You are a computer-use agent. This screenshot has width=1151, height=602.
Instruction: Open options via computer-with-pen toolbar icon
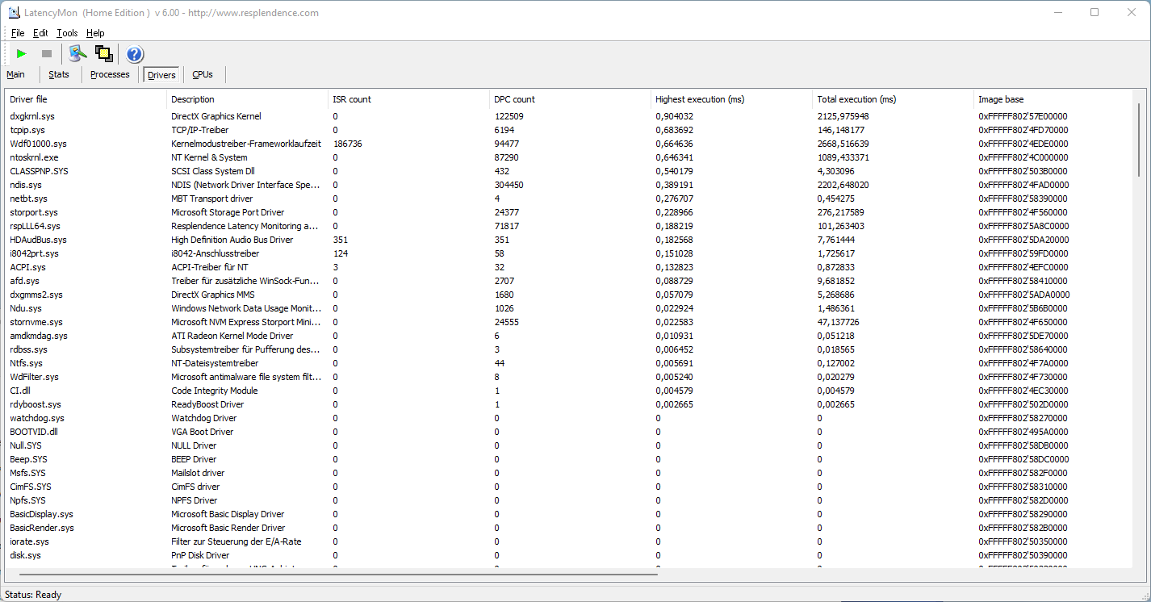[x=77, y=54]
